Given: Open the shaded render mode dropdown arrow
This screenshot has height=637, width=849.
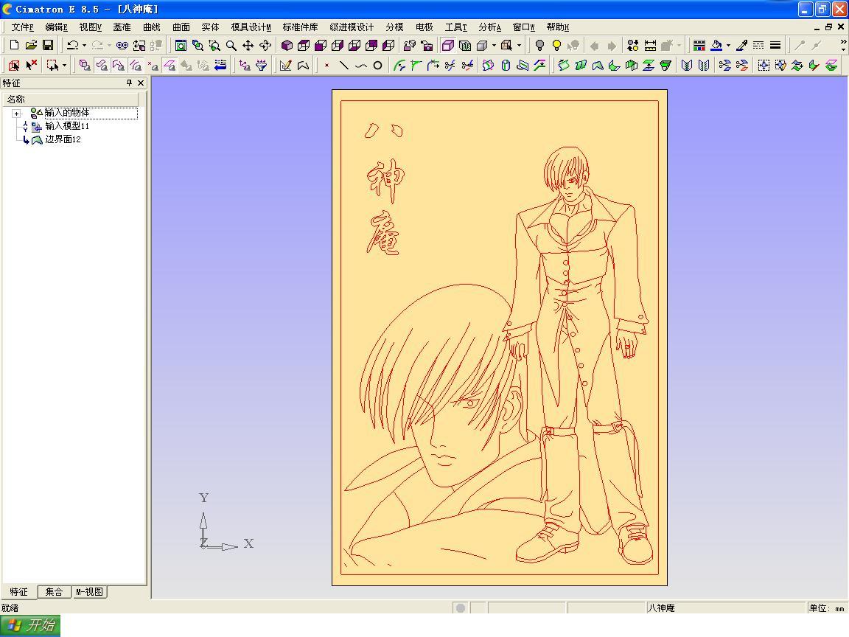Looking at the screenshot, I should pyautogui.click(x=494, y=46).
